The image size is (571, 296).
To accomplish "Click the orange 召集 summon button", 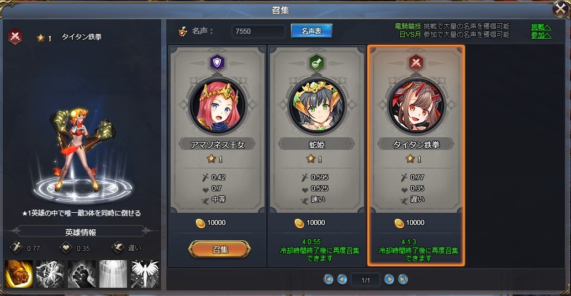I will (x=220, y=250).
